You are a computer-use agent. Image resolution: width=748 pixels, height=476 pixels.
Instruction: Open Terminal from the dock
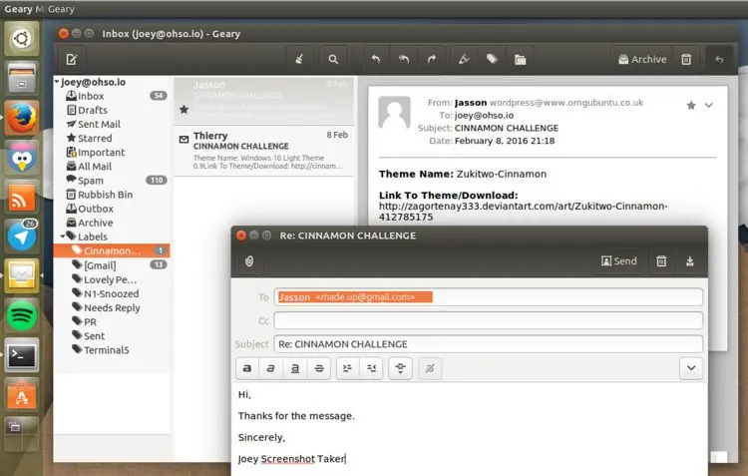[22, 355]
